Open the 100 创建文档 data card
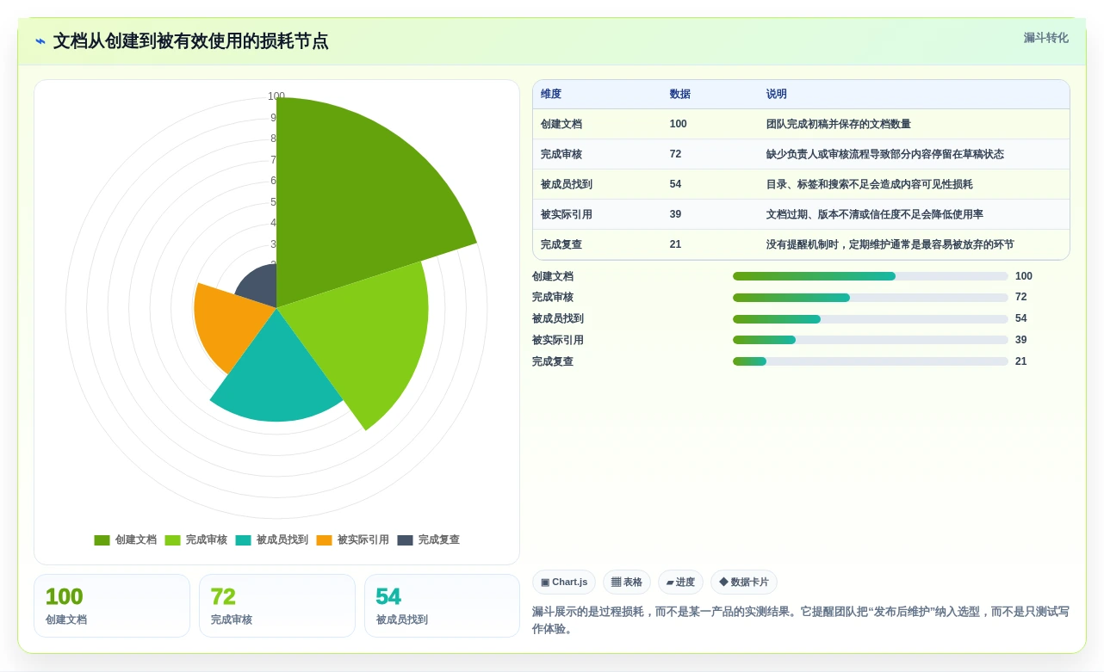The height and width of the screenshot is (672, 1104). click(x=112, y=606)
